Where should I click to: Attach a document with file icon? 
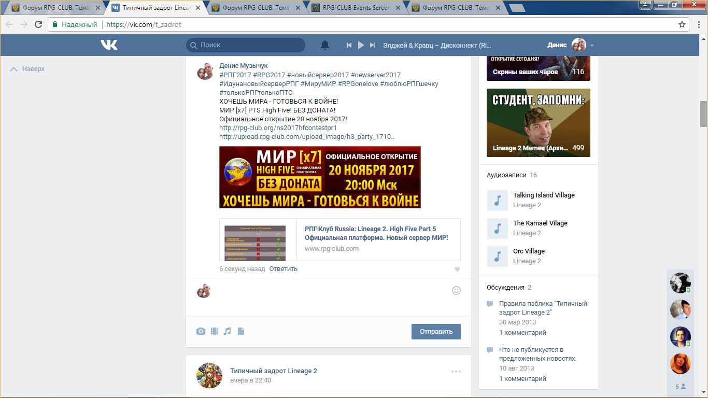click(240, 331)
